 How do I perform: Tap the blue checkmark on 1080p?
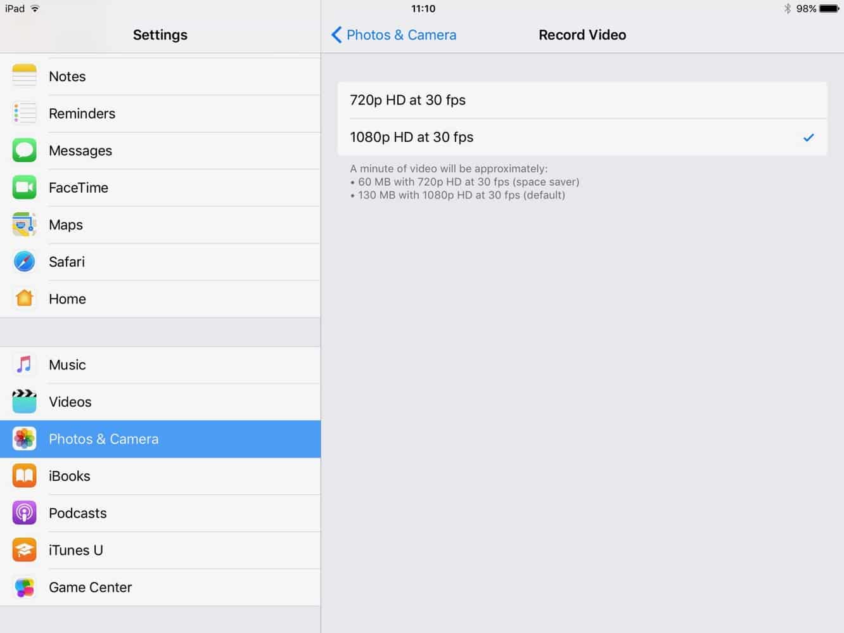[x=809, y=137]
